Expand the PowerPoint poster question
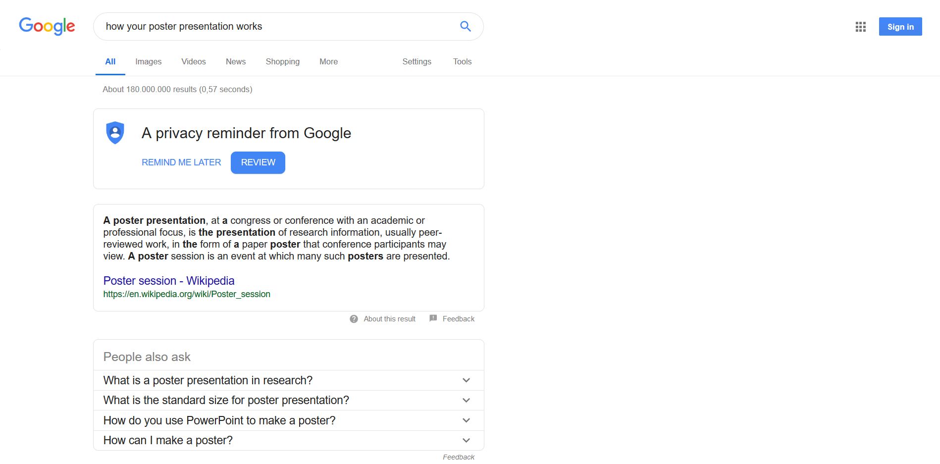940x464 pixels. pyautogui.click(x=466, y=420)
